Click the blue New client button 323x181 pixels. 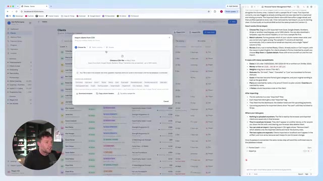click(x=209, y=32)
